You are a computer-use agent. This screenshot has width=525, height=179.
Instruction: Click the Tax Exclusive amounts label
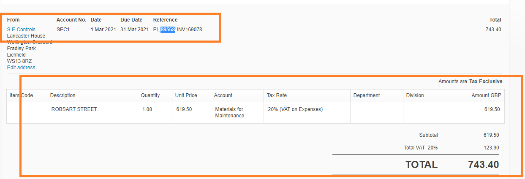(486, 81)
